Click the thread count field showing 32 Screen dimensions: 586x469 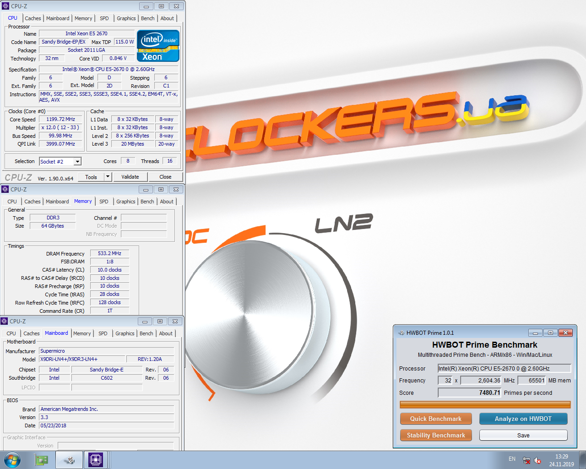pos(445,380)
